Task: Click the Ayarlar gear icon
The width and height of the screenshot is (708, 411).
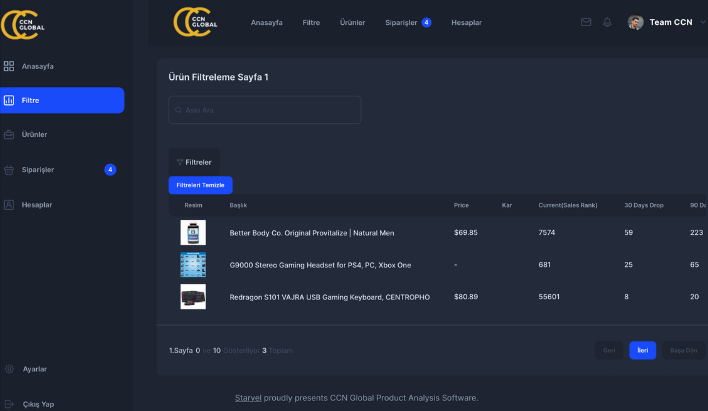Action: [9, 369]
